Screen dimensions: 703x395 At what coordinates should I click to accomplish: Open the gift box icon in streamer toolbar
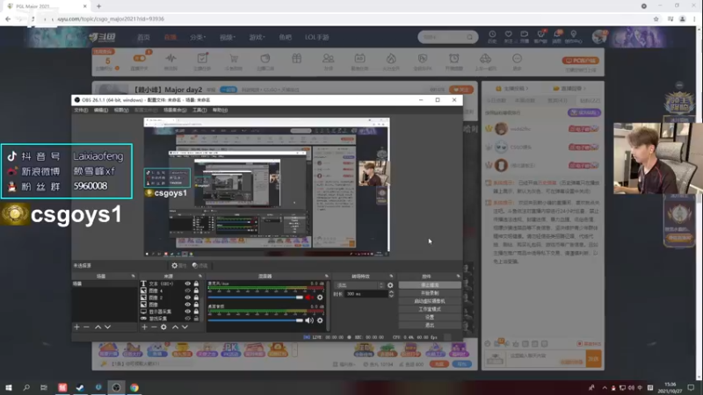[296, 59]
